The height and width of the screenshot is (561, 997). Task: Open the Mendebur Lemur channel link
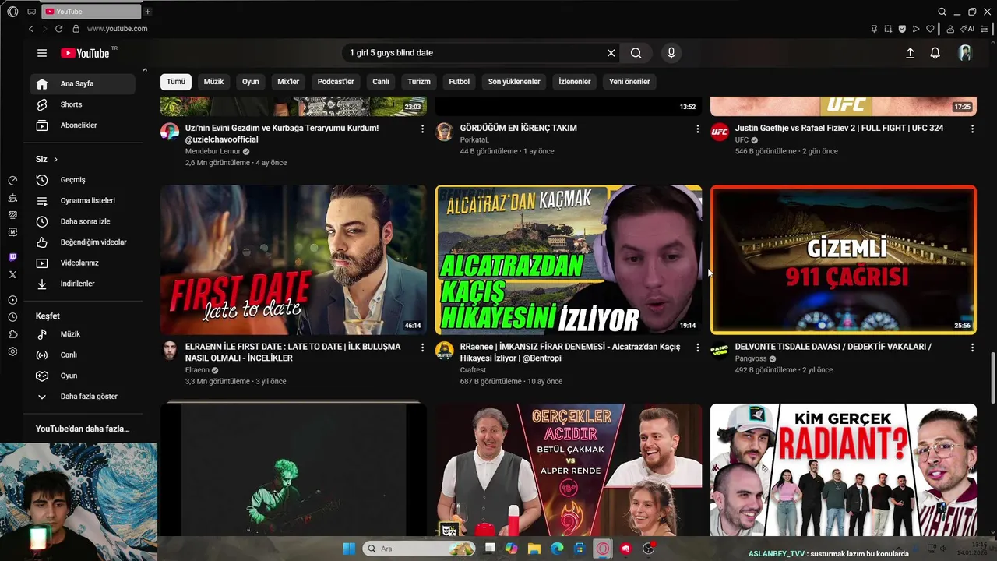point(213,152)
